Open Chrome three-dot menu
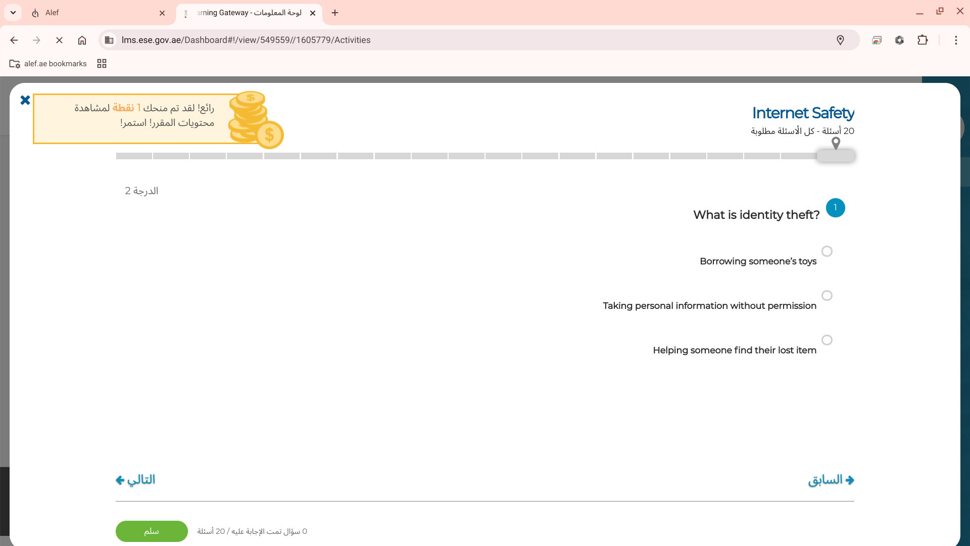970x546 pixels. pos(956,40)
